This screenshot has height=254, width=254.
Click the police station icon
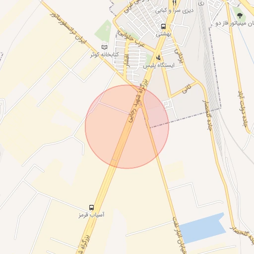pos(158,58)
